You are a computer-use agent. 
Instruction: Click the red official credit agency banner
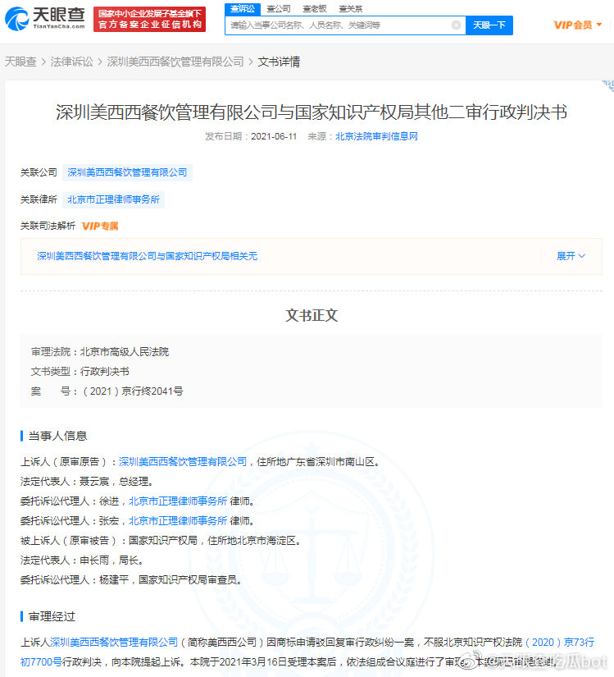click(150, 20)
